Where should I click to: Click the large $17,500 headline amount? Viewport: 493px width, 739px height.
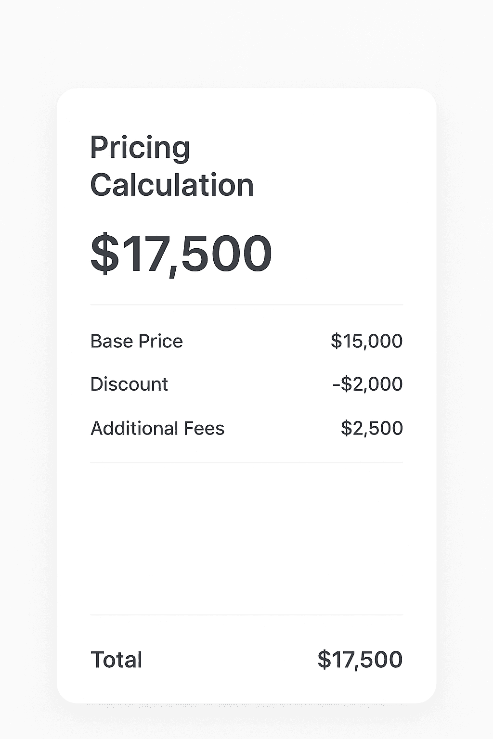(x=182, y=254)
